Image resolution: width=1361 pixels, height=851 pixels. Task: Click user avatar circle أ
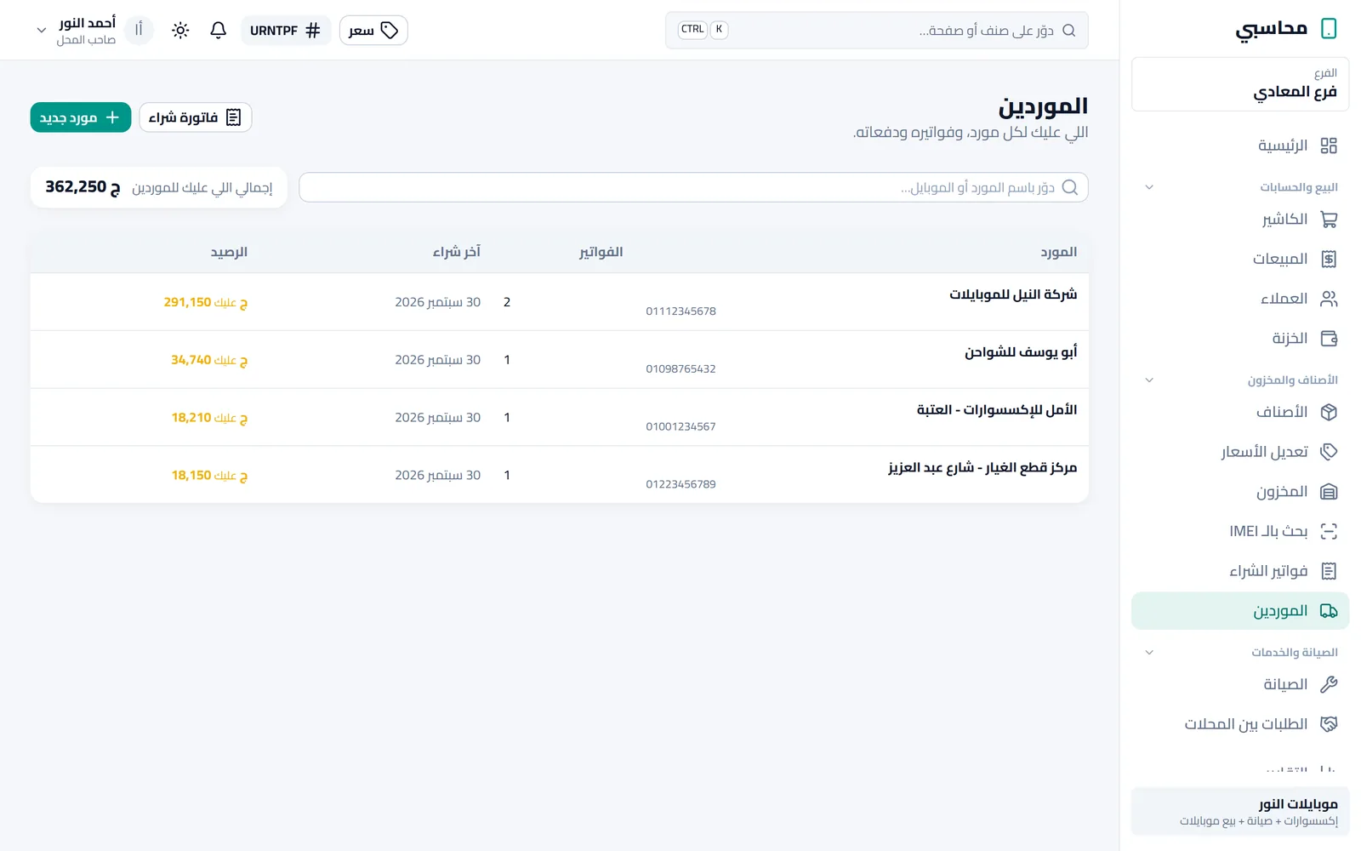coord(139,31)
